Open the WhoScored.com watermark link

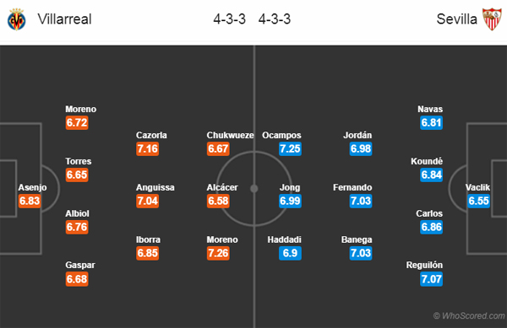click(x=469, y=315)
